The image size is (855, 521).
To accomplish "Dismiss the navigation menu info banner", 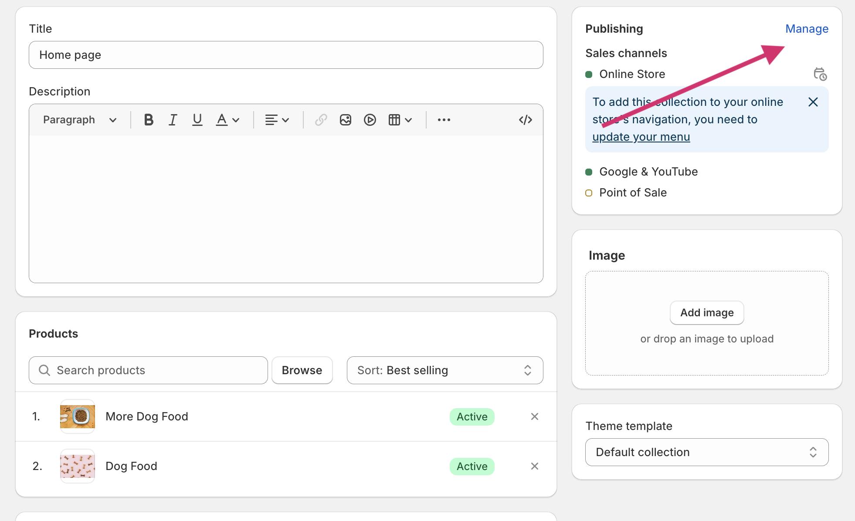I will (813, 102).
